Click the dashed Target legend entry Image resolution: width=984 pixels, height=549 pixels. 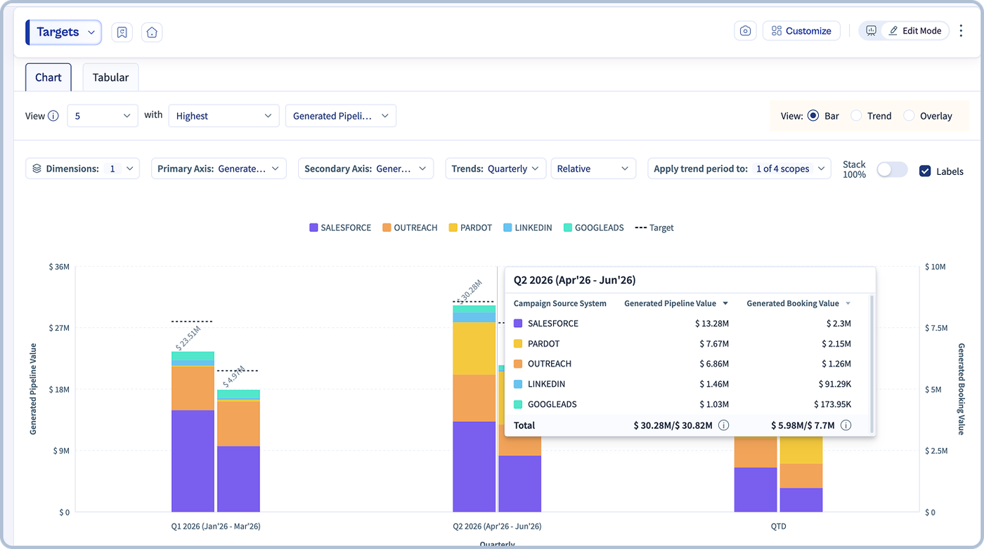tap(654, 227)
